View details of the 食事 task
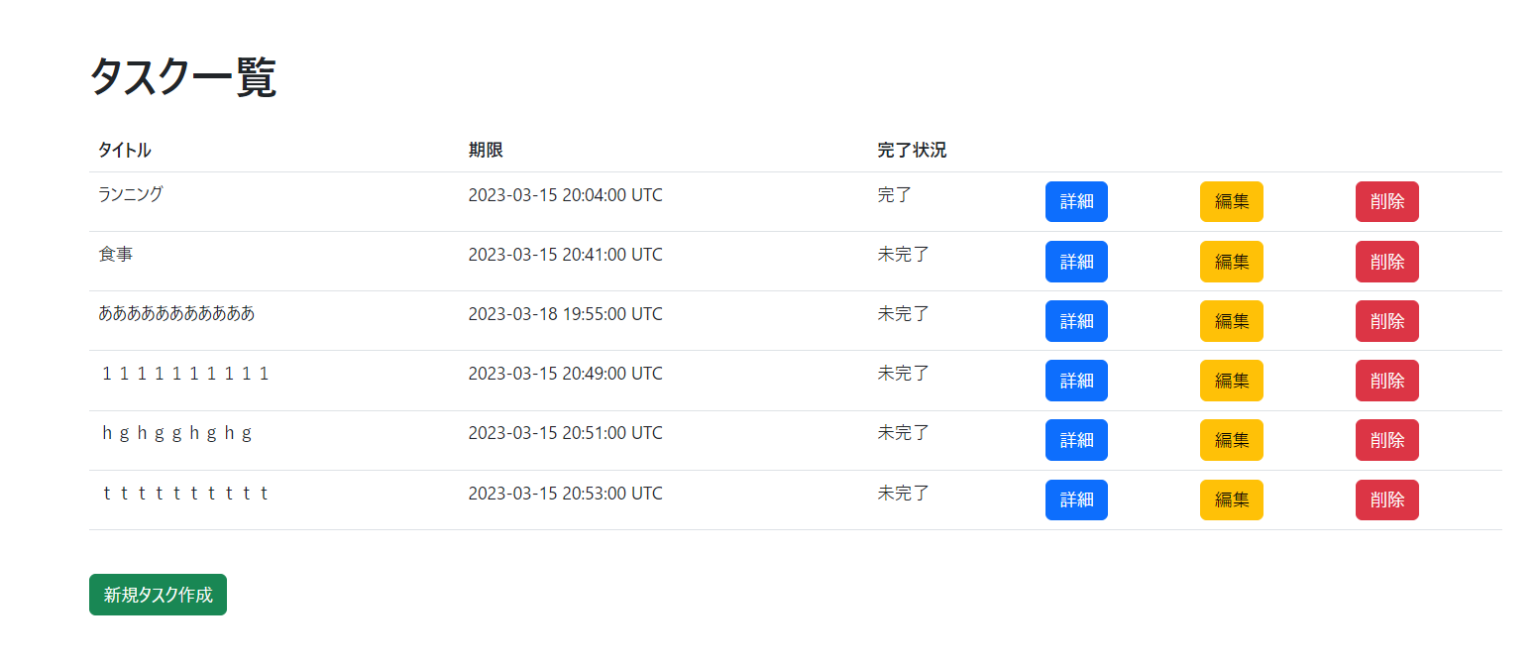Viewport: 1538px width, 665px height. point(1076,261)
